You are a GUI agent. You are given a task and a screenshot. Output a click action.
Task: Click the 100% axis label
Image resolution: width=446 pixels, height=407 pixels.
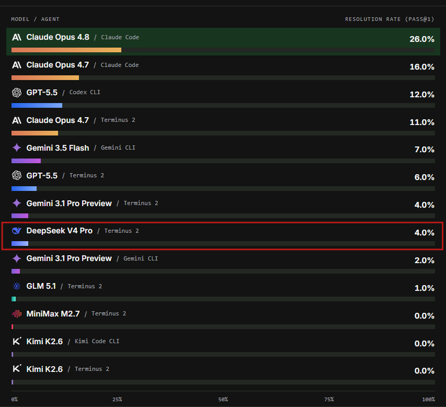click(428, 399)
